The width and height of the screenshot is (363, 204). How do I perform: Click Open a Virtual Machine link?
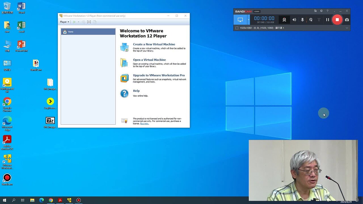[x=149, y=60]
